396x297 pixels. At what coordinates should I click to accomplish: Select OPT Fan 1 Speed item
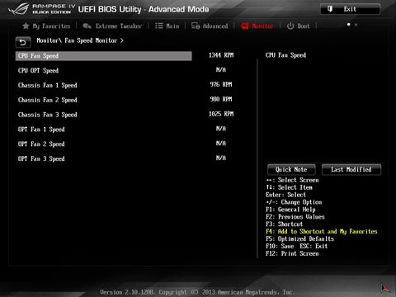pyautogui.click(x=41, y=130)
